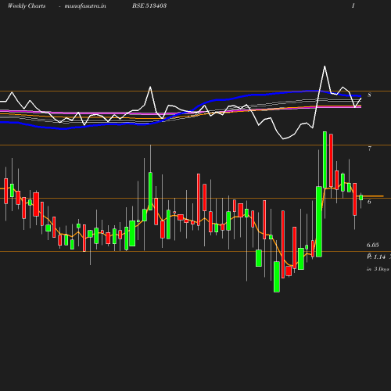
Task: Click the price axis label '6'
Action: point(369,202)
